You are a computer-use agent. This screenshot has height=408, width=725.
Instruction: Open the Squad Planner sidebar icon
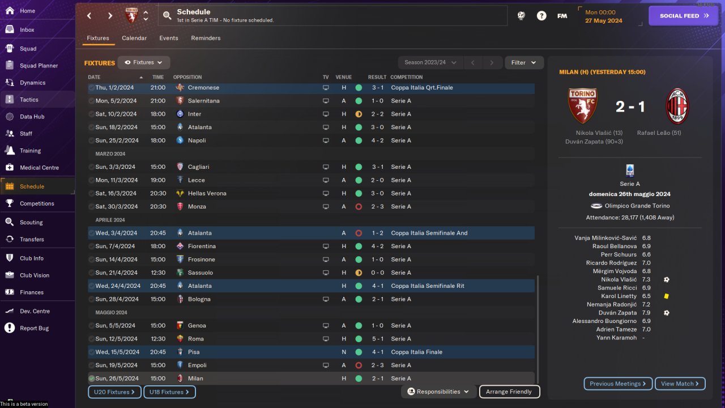tap(10, 65)
